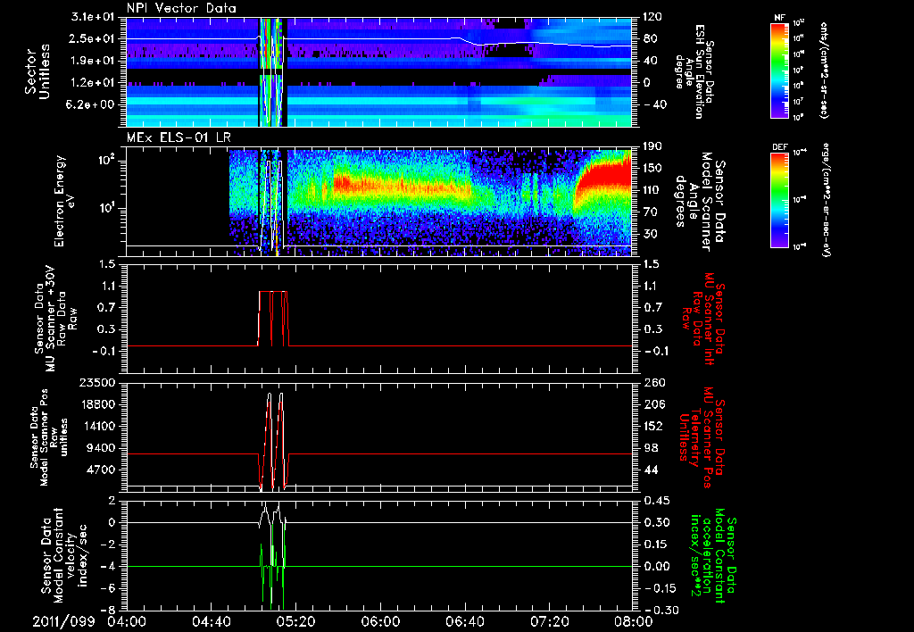This screenshot has width=914, height=632.
Task: Click the 'Sector Unitless' axis label
Action: tap(37, 71)
